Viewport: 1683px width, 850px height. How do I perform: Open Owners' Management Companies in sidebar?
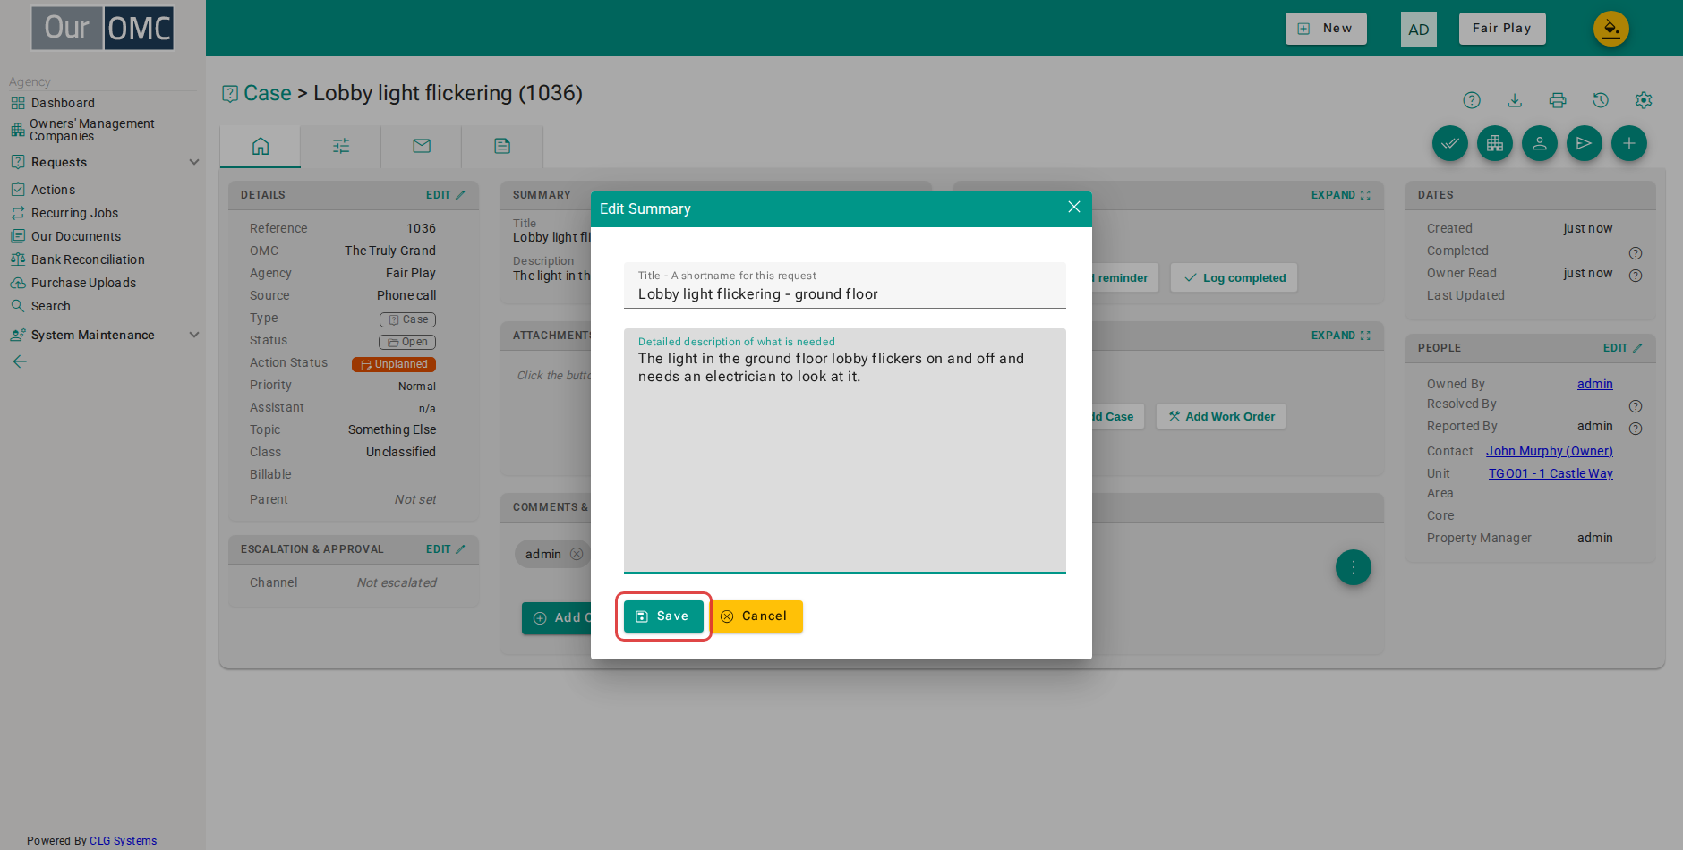pos(91,130)
